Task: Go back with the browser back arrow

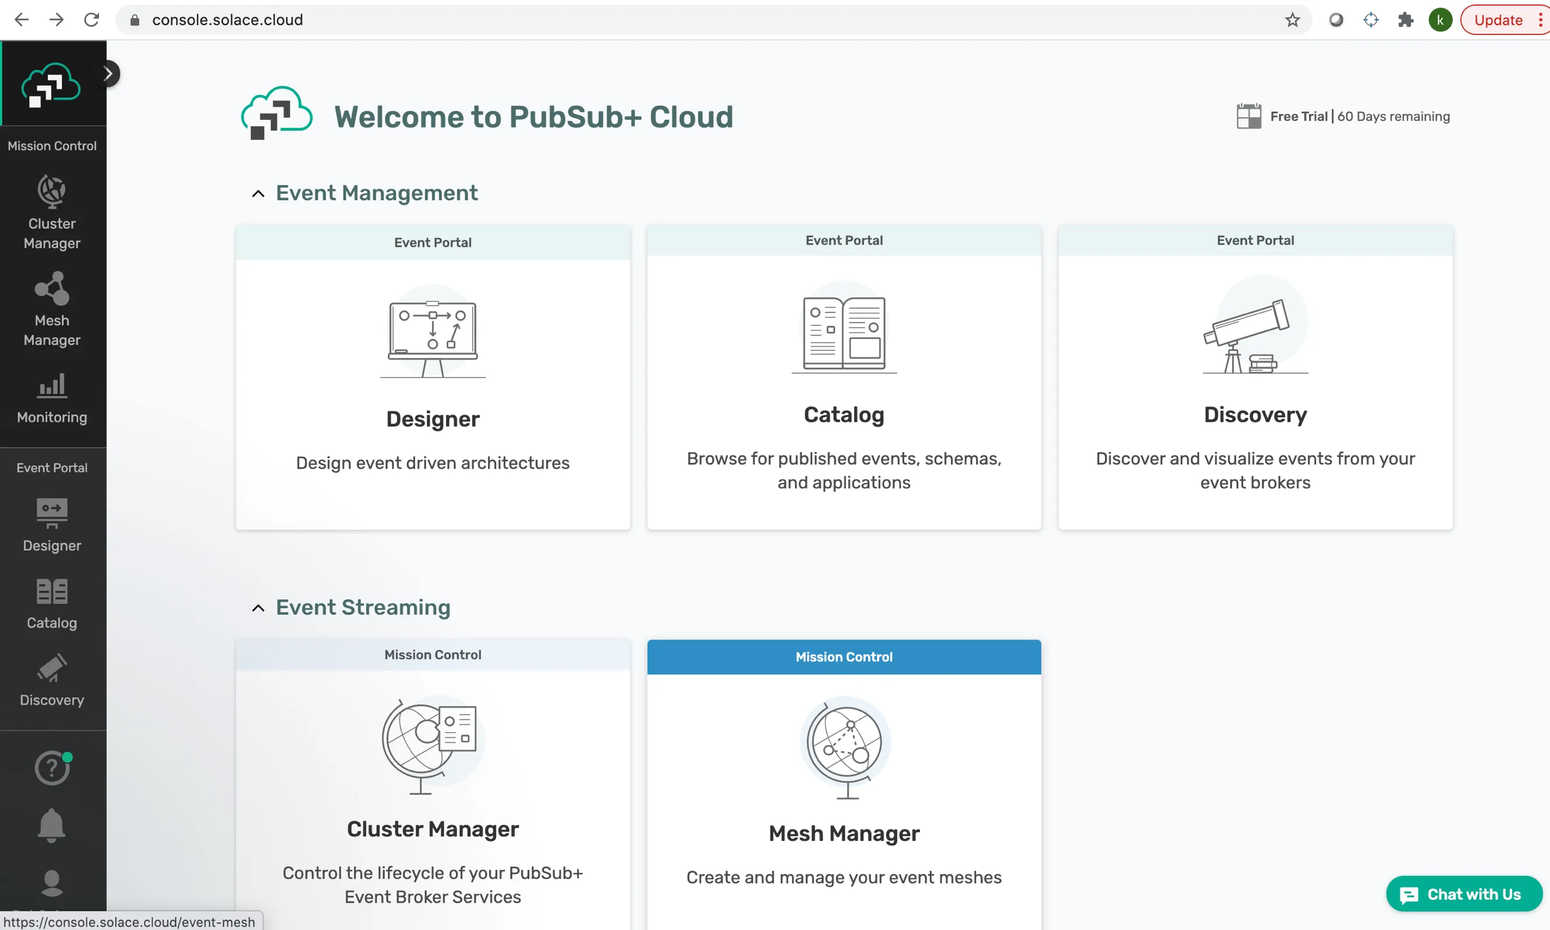Action: (22, 19)
